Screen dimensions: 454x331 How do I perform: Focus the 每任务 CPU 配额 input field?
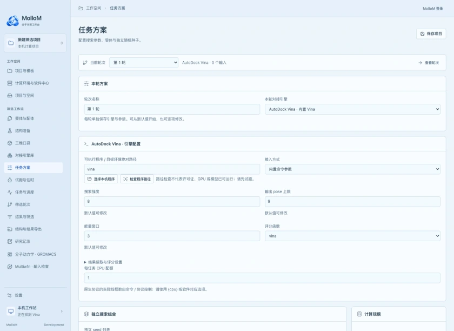point(262,278)
